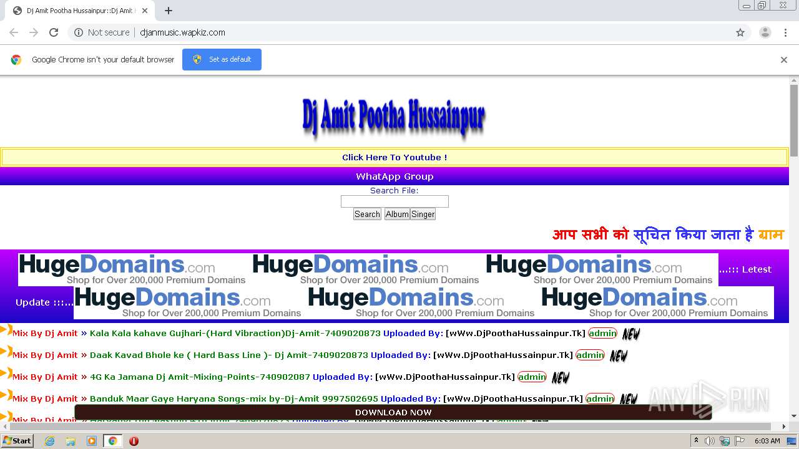Dismiss the default browser notification bar
This screenshot has width=799, height=449.
point(784,60)
